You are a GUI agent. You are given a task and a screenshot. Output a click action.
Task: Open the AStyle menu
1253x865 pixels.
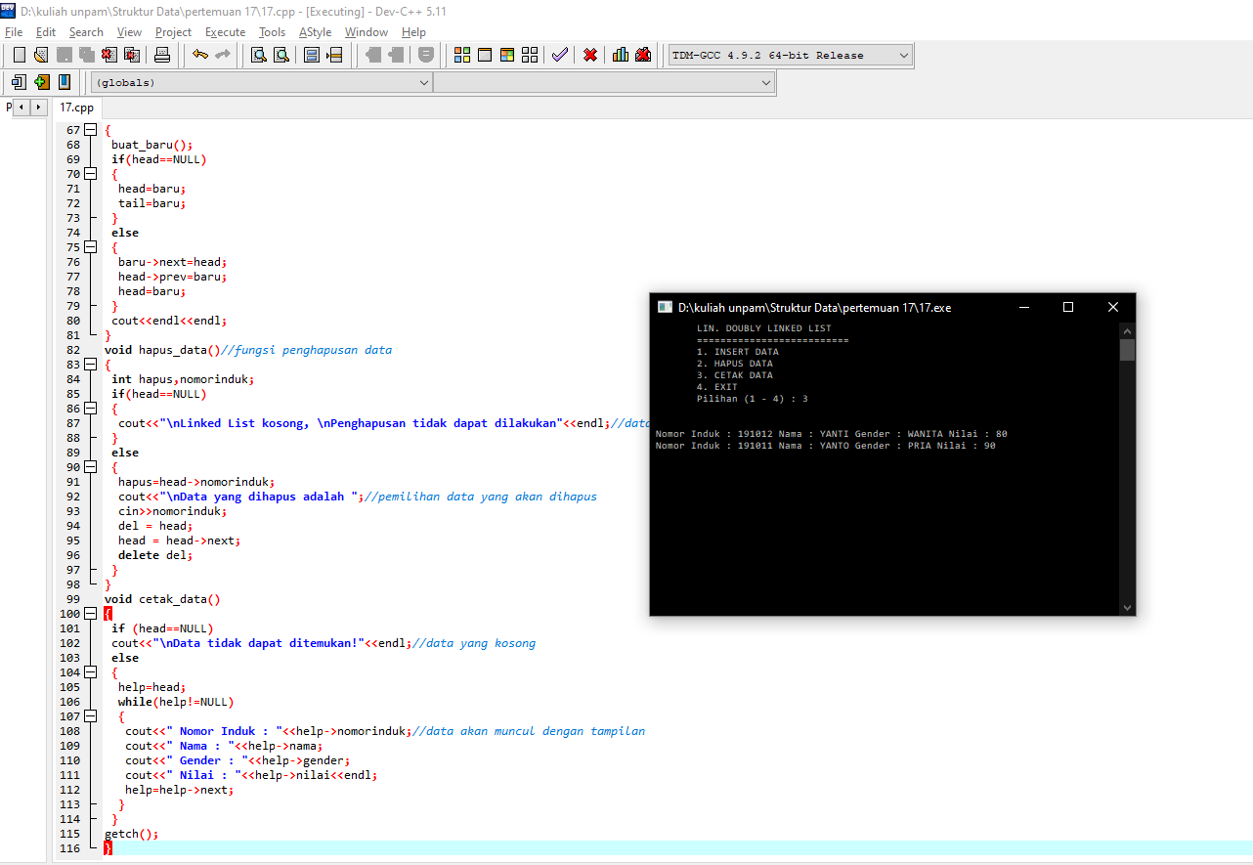(315, 32)
